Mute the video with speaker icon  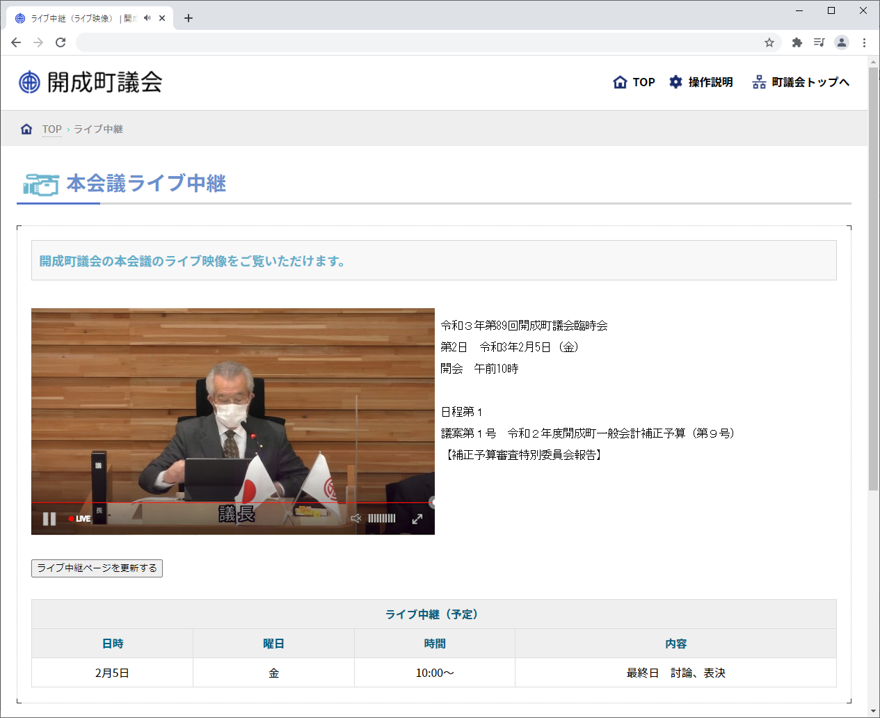pos(356,518)
